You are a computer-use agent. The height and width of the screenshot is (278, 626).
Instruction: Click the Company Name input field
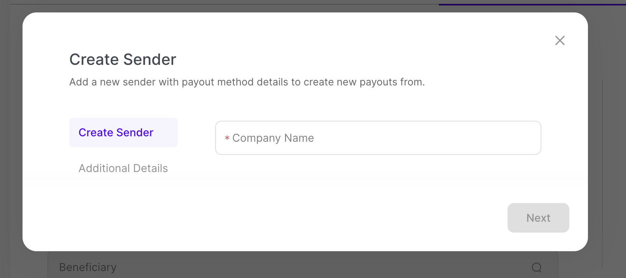coord(378,138)
